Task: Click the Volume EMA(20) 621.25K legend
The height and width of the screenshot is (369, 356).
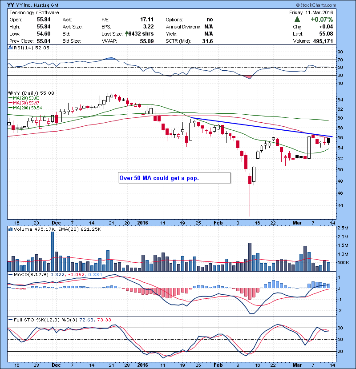Action: pyautogui.click(x=81, y=229)
